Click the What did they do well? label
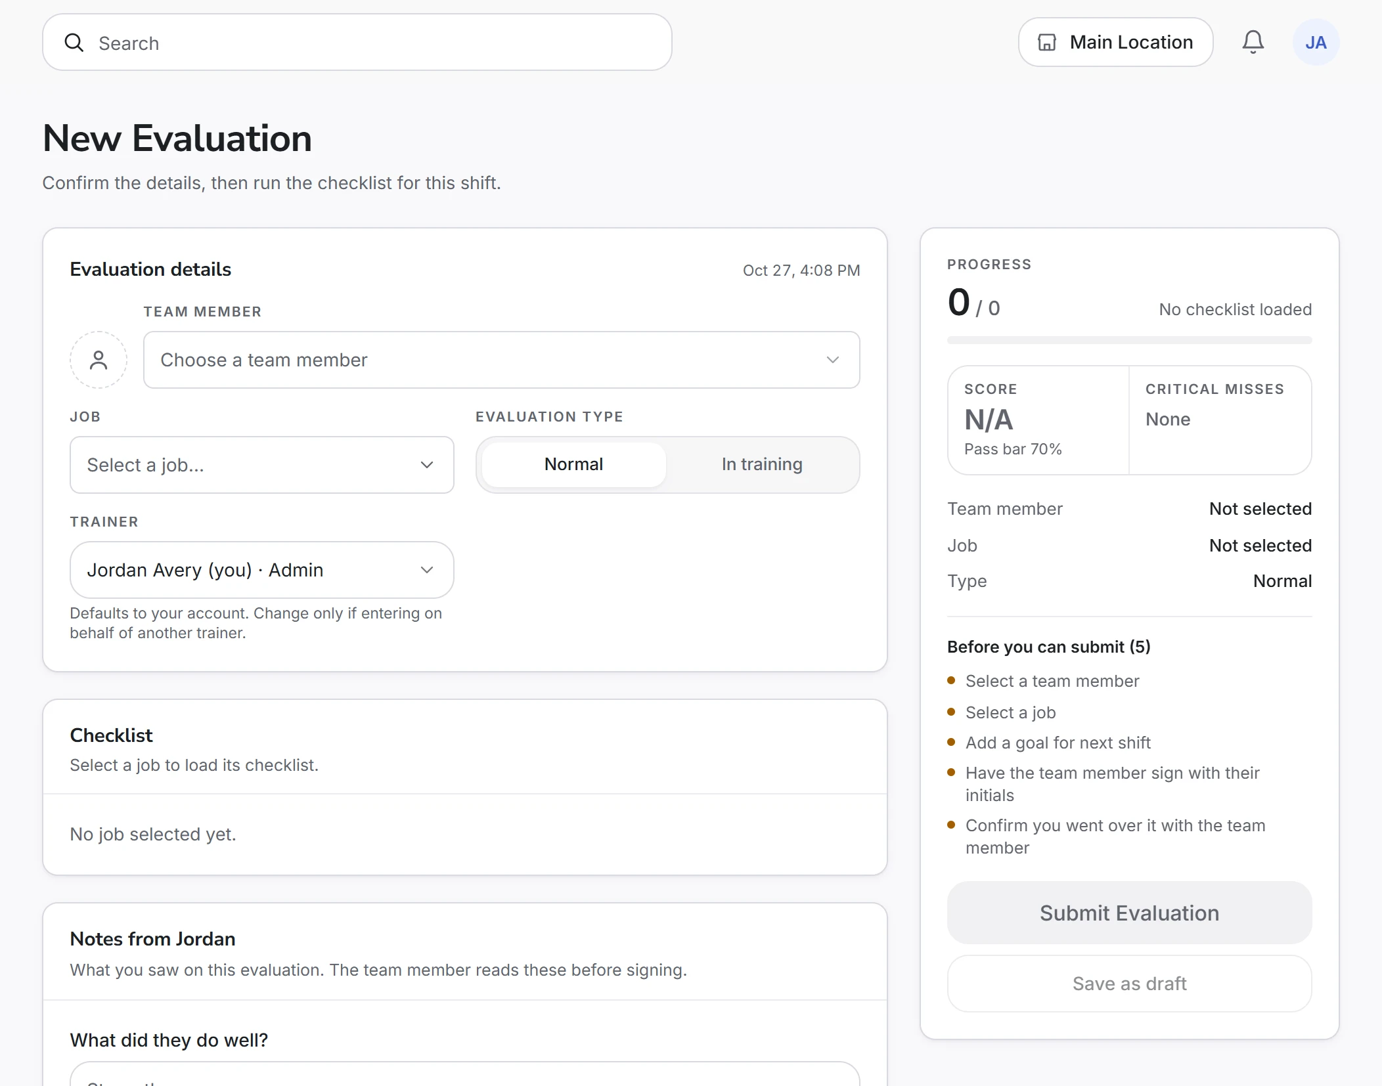 [169, 1040]
